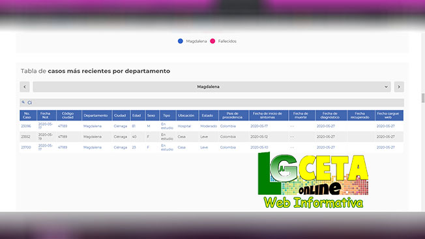This screenshot has height=239, width=425.
Task: Open case number 23096 row
Action: pyautogui.click(x=26, y=126)
